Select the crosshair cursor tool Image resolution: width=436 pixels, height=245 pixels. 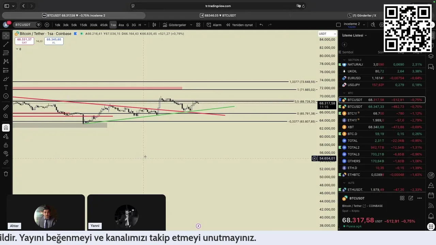click(6, 35)
